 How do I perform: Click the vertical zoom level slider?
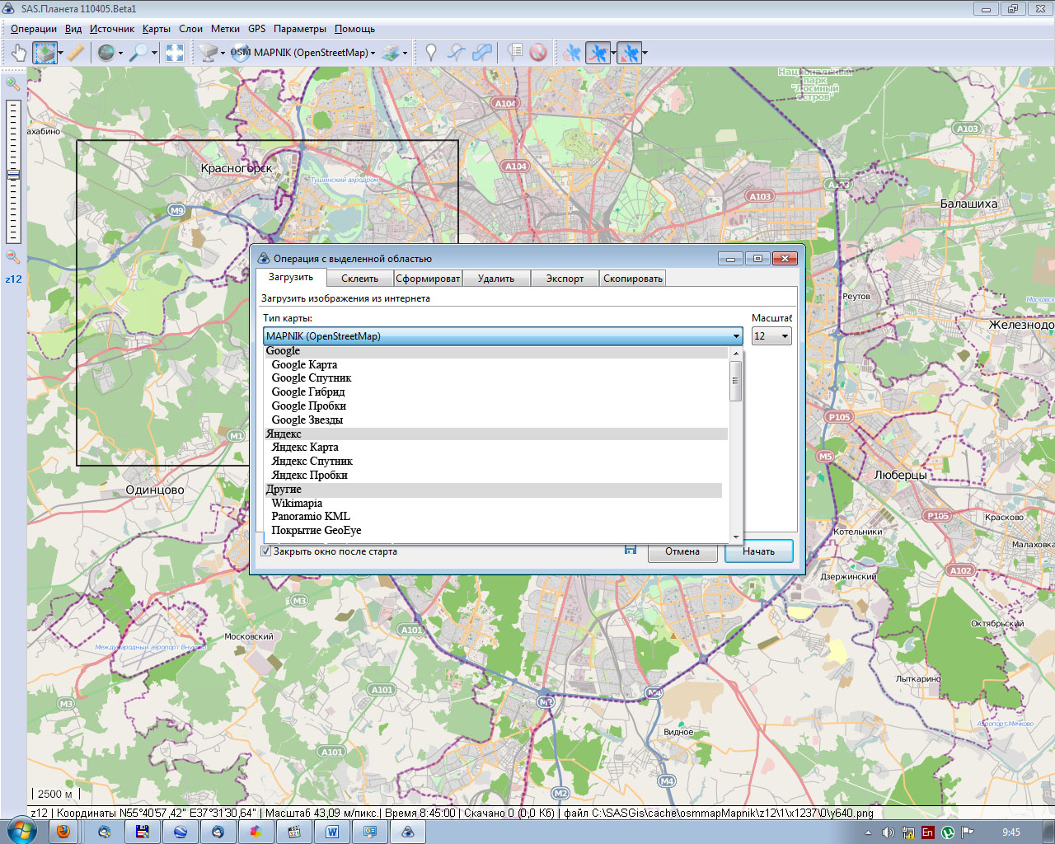13,173
